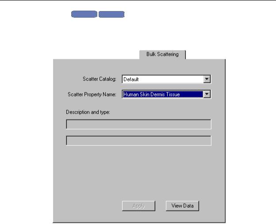Click the Scatter Catalog label
This screenshot has width=276, height=224.
[100, 79]
